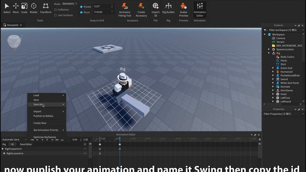Switch to the Rotate tool
This screenshot has height=172, width=306.
[x=33, y=8]
